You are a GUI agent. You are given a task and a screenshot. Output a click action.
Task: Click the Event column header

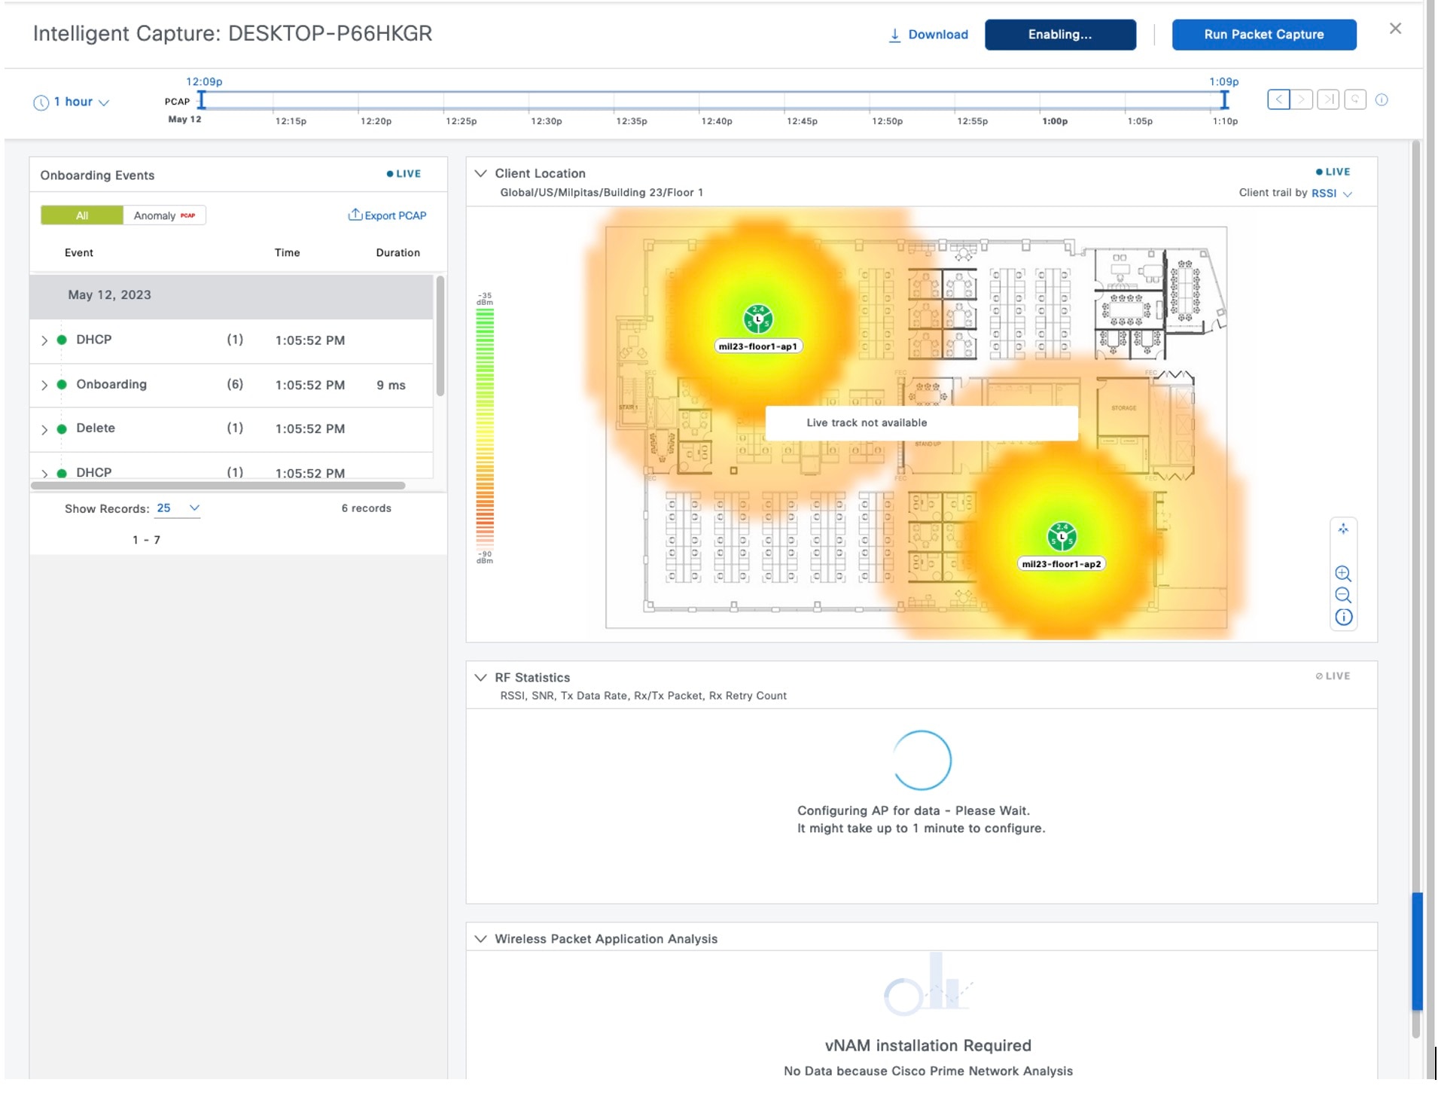pos(79,253)
